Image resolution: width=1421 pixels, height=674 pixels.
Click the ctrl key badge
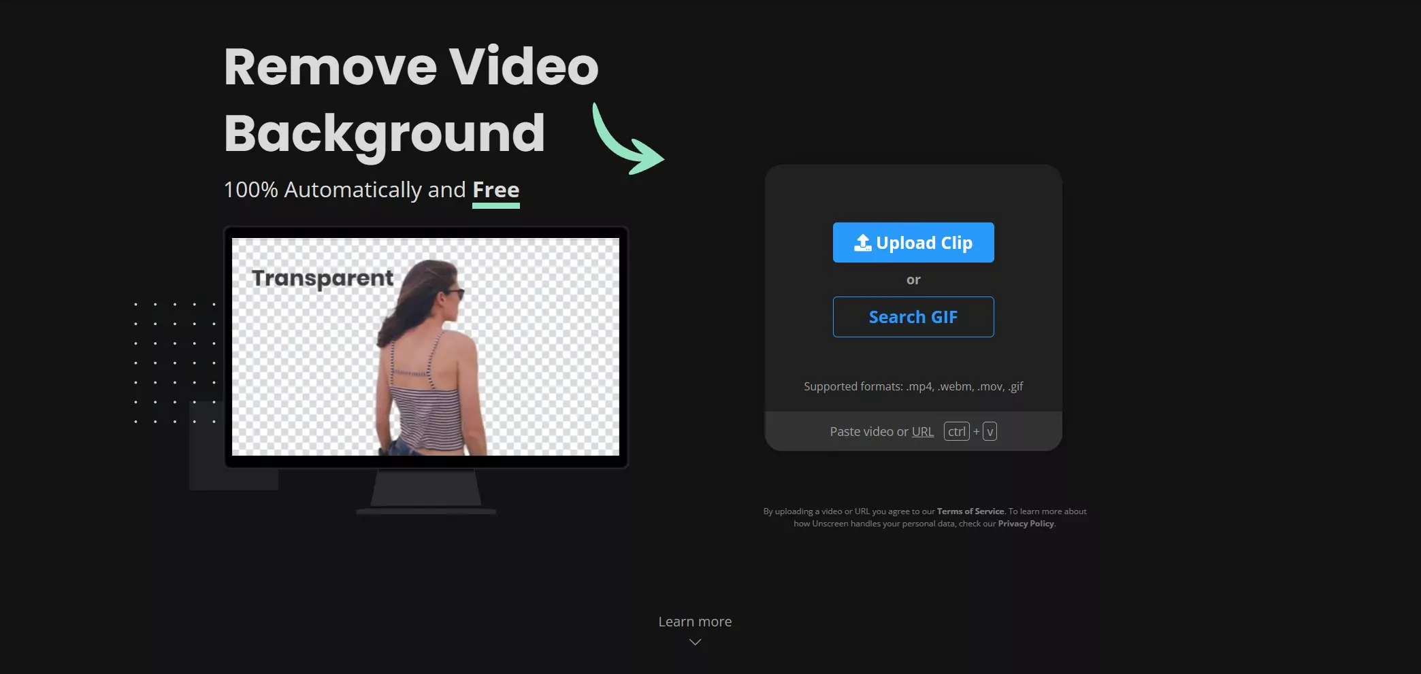pyautogui.click(x=957, y=431)
